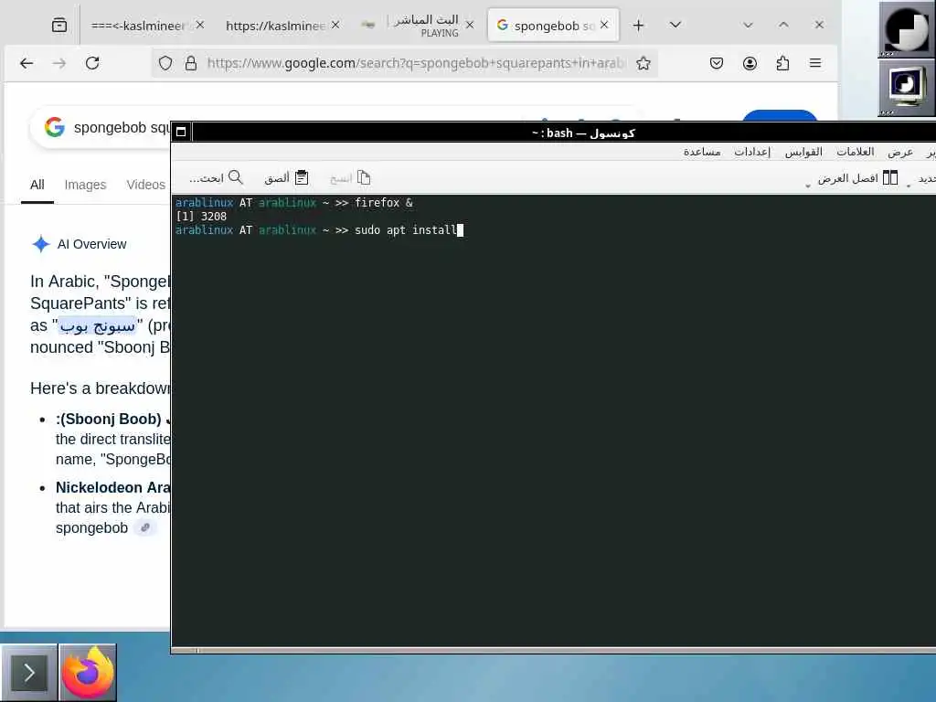The width and height of the screenshot is (936, 702).
Task: Open the عرض menu in Konsole
Action: pyautogui.click(x=900, y=152)
